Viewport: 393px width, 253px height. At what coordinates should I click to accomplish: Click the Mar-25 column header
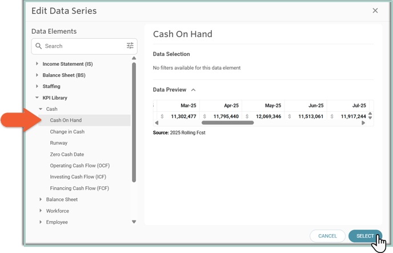(x=178, y=106)
